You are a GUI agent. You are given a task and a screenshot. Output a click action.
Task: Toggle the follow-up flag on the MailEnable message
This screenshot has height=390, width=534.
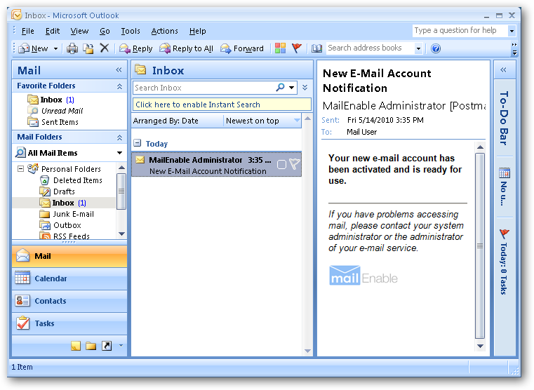tap(295, 164)
